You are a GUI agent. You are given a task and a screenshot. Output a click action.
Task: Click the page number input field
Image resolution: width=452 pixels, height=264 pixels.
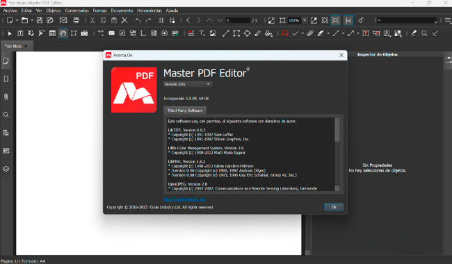click(238, 20)
